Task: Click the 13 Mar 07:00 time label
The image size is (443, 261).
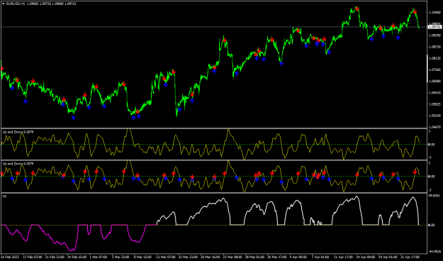Action: coord(166,257)
